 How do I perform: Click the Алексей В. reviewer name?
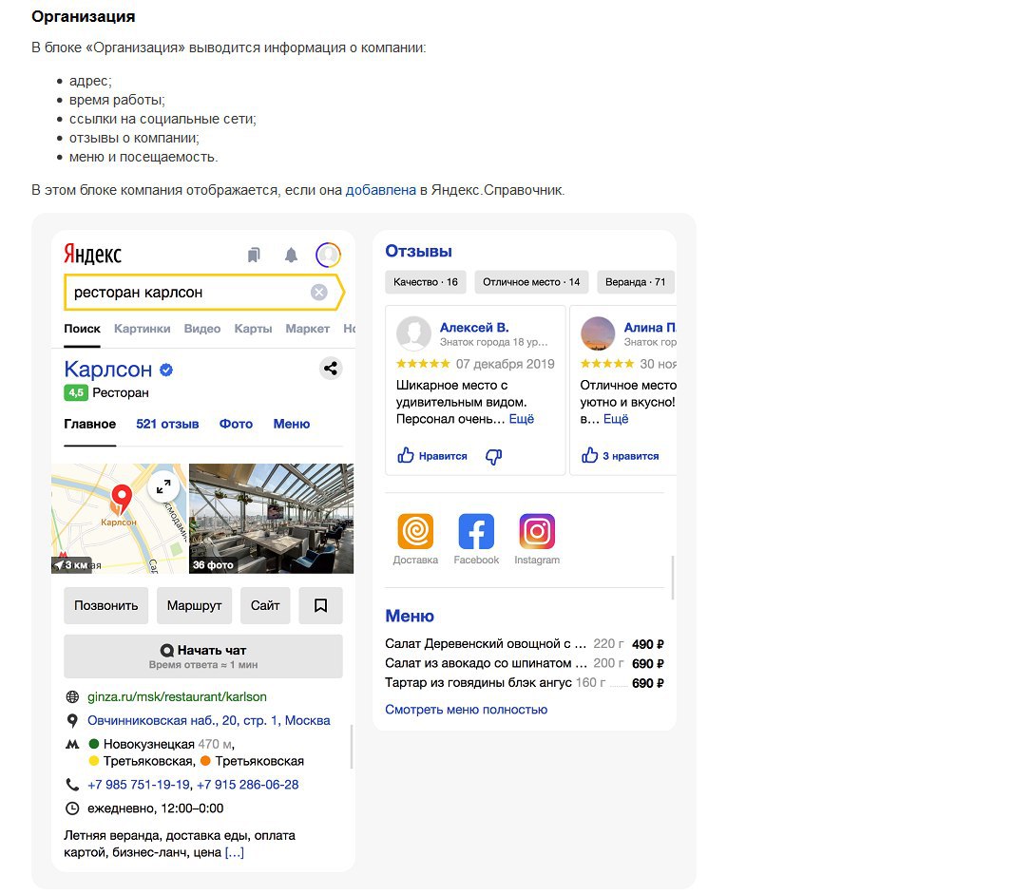pyautogui.click(x=474, y=328)
